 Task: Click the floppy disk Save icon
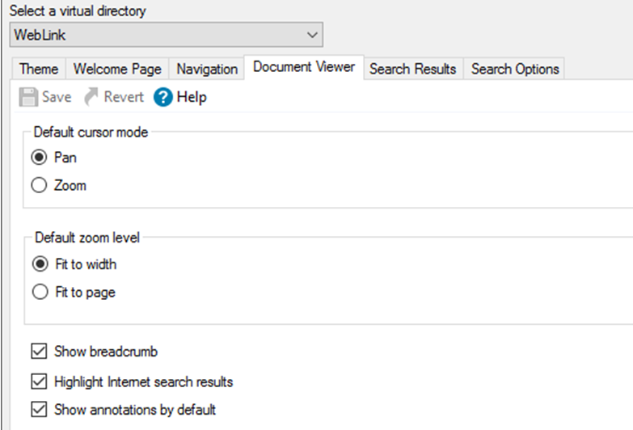pos(28,97)
